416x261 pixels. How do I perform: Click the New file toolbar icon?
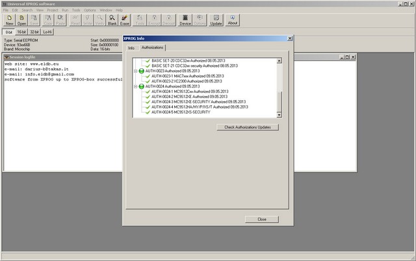[9, 20]
